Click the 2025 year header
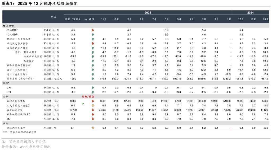This screenshot has height=150, width=272. click(148, 13)
